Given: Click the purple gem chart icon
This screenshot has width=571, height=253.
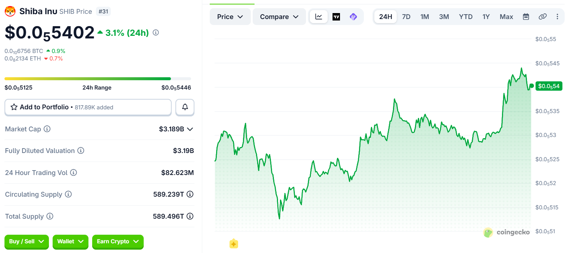Looking at the screenshot, I should coord(353,17).
